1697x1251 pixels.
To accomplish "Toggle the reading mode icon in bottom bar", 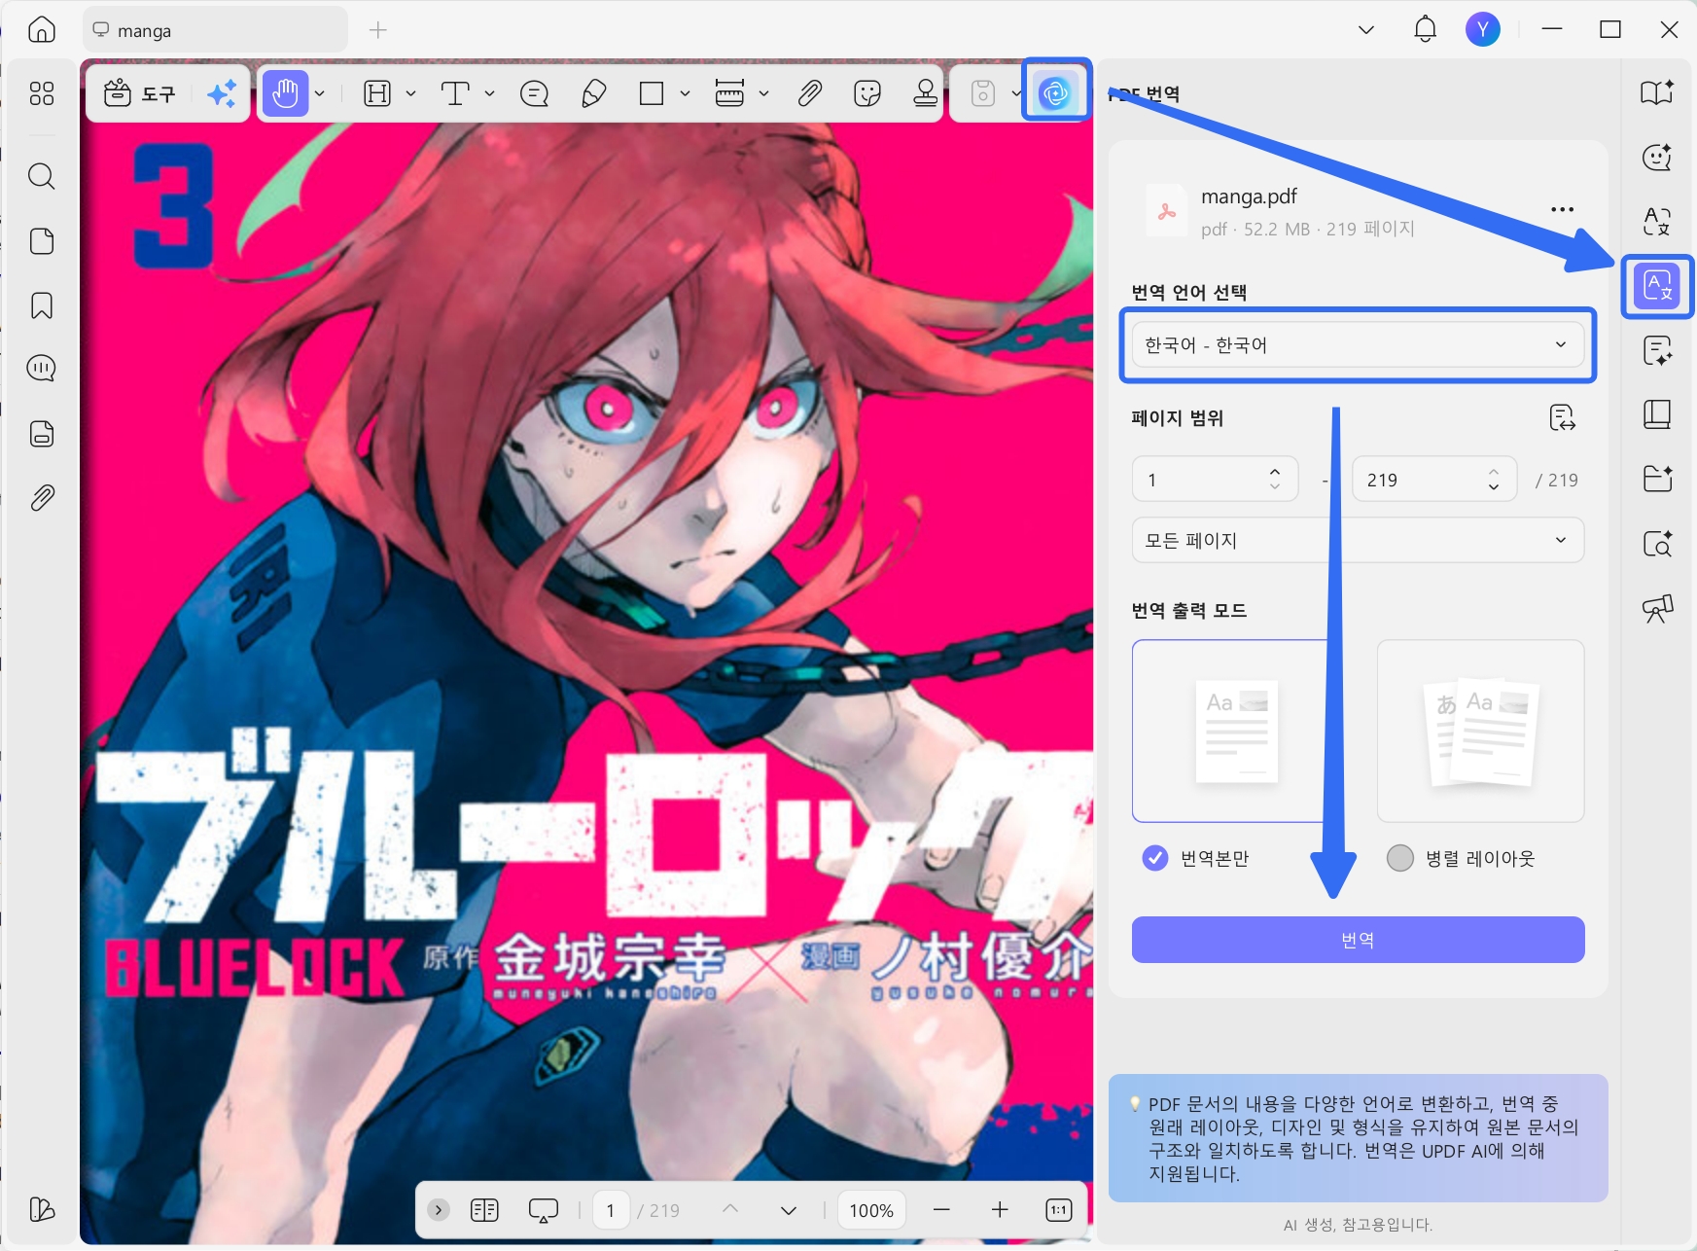I will pos(484,1210).
